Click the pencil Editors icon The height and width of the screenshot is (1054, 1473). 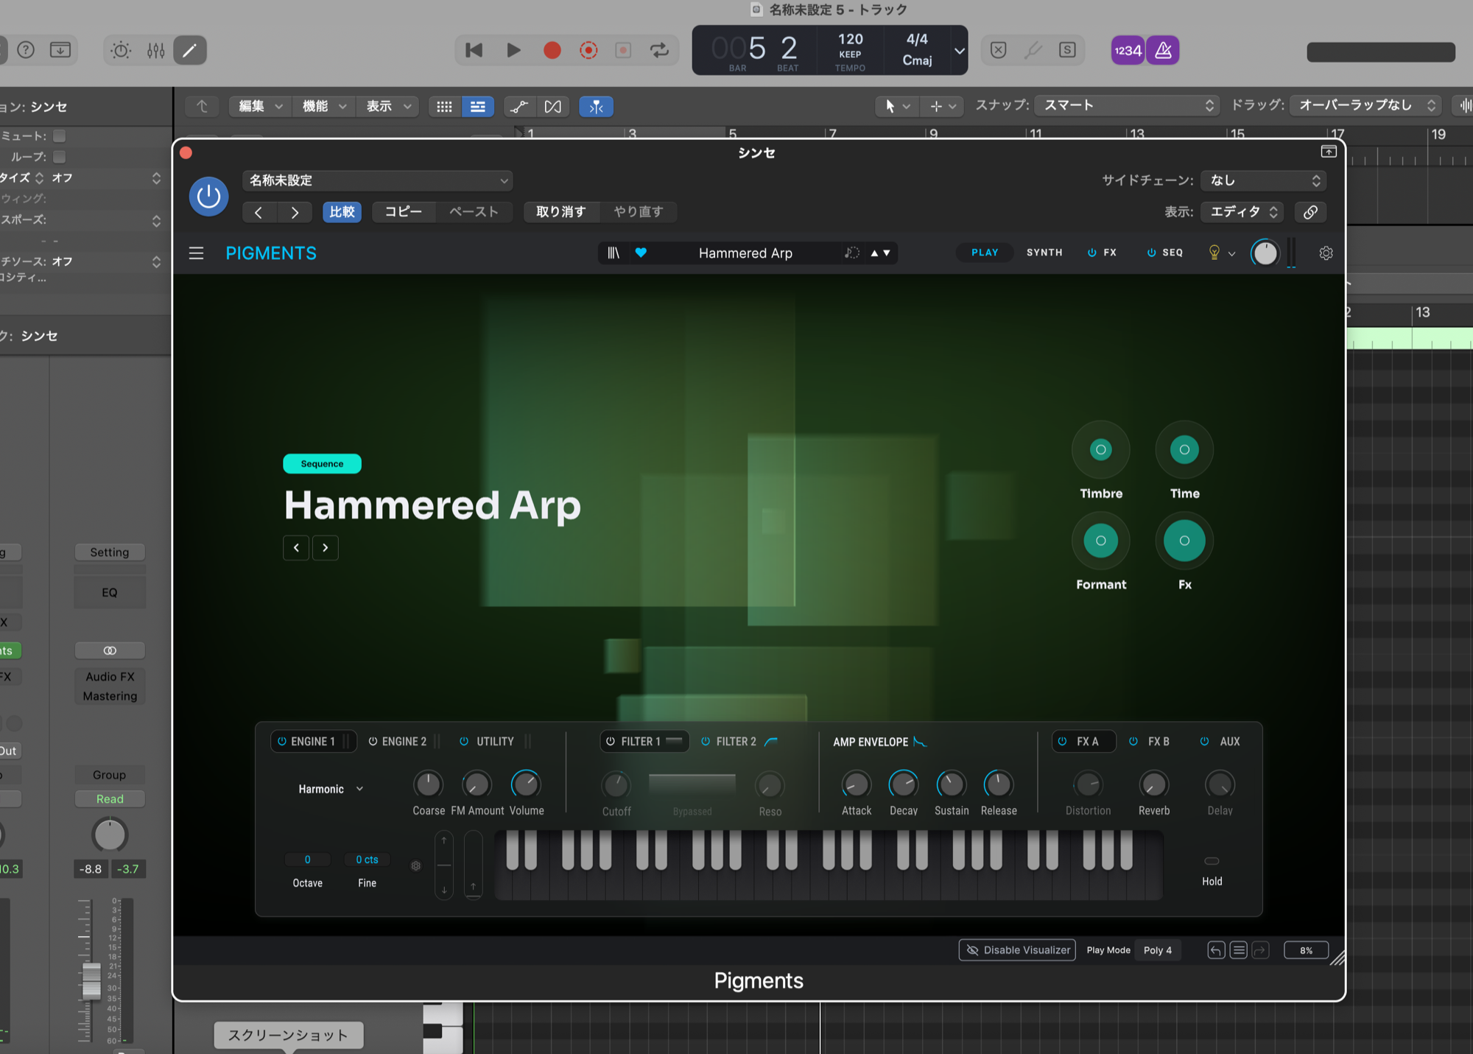tap(189, 50)
